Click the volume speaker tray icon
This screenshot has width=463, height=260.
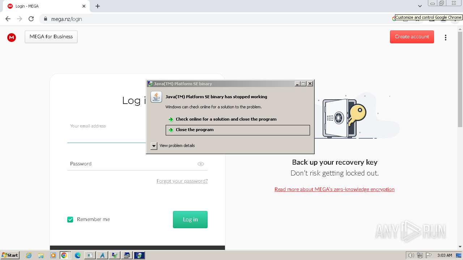411,255
